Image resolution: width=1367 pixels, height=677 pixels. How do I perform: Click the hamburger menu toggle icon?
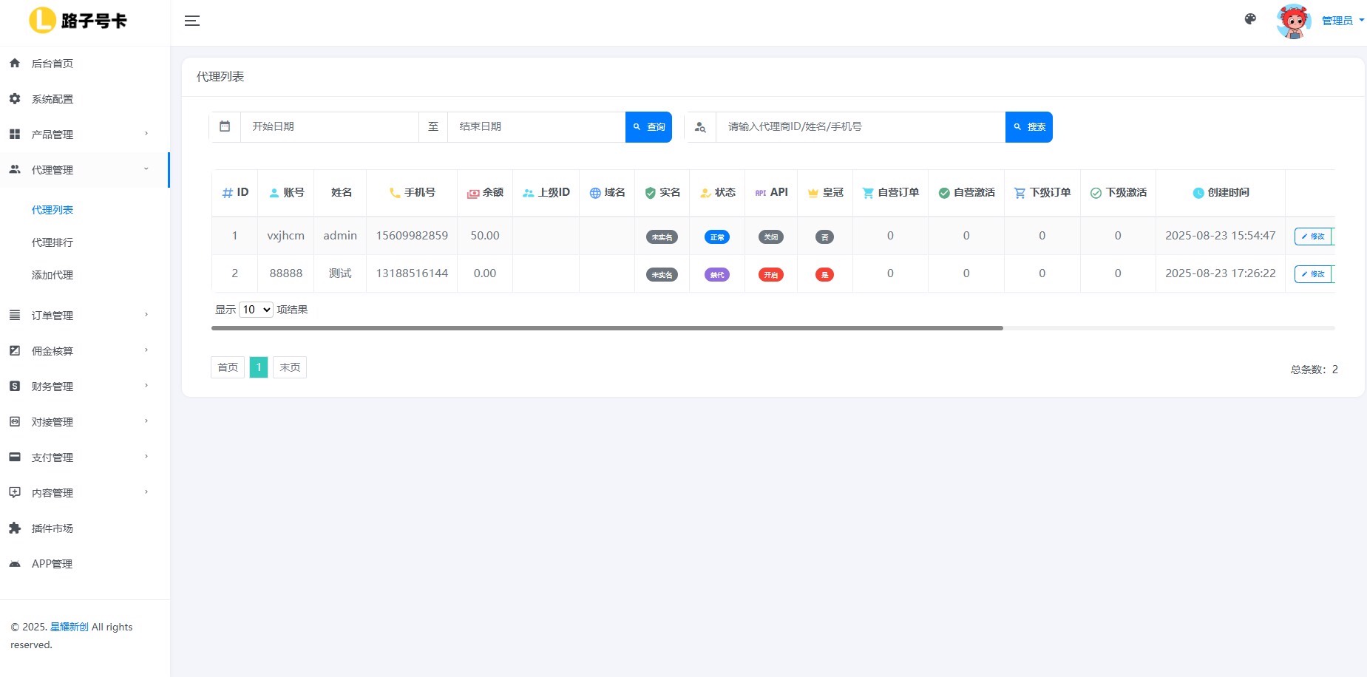[x=192, y=21]
